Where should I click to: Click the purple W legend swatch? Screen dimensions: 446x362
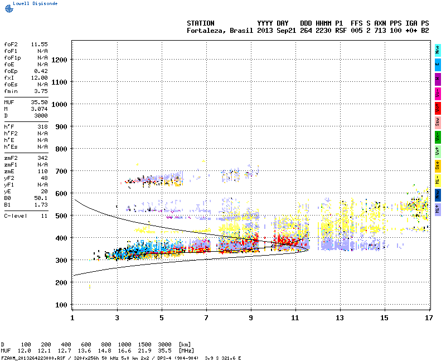pos(438,79)
